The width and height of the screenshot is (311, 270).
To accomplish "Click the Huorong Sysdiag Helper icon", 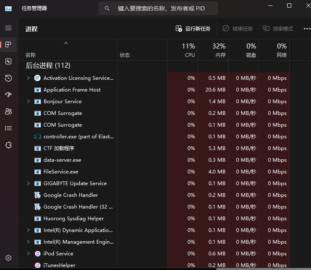I will 38,219.
